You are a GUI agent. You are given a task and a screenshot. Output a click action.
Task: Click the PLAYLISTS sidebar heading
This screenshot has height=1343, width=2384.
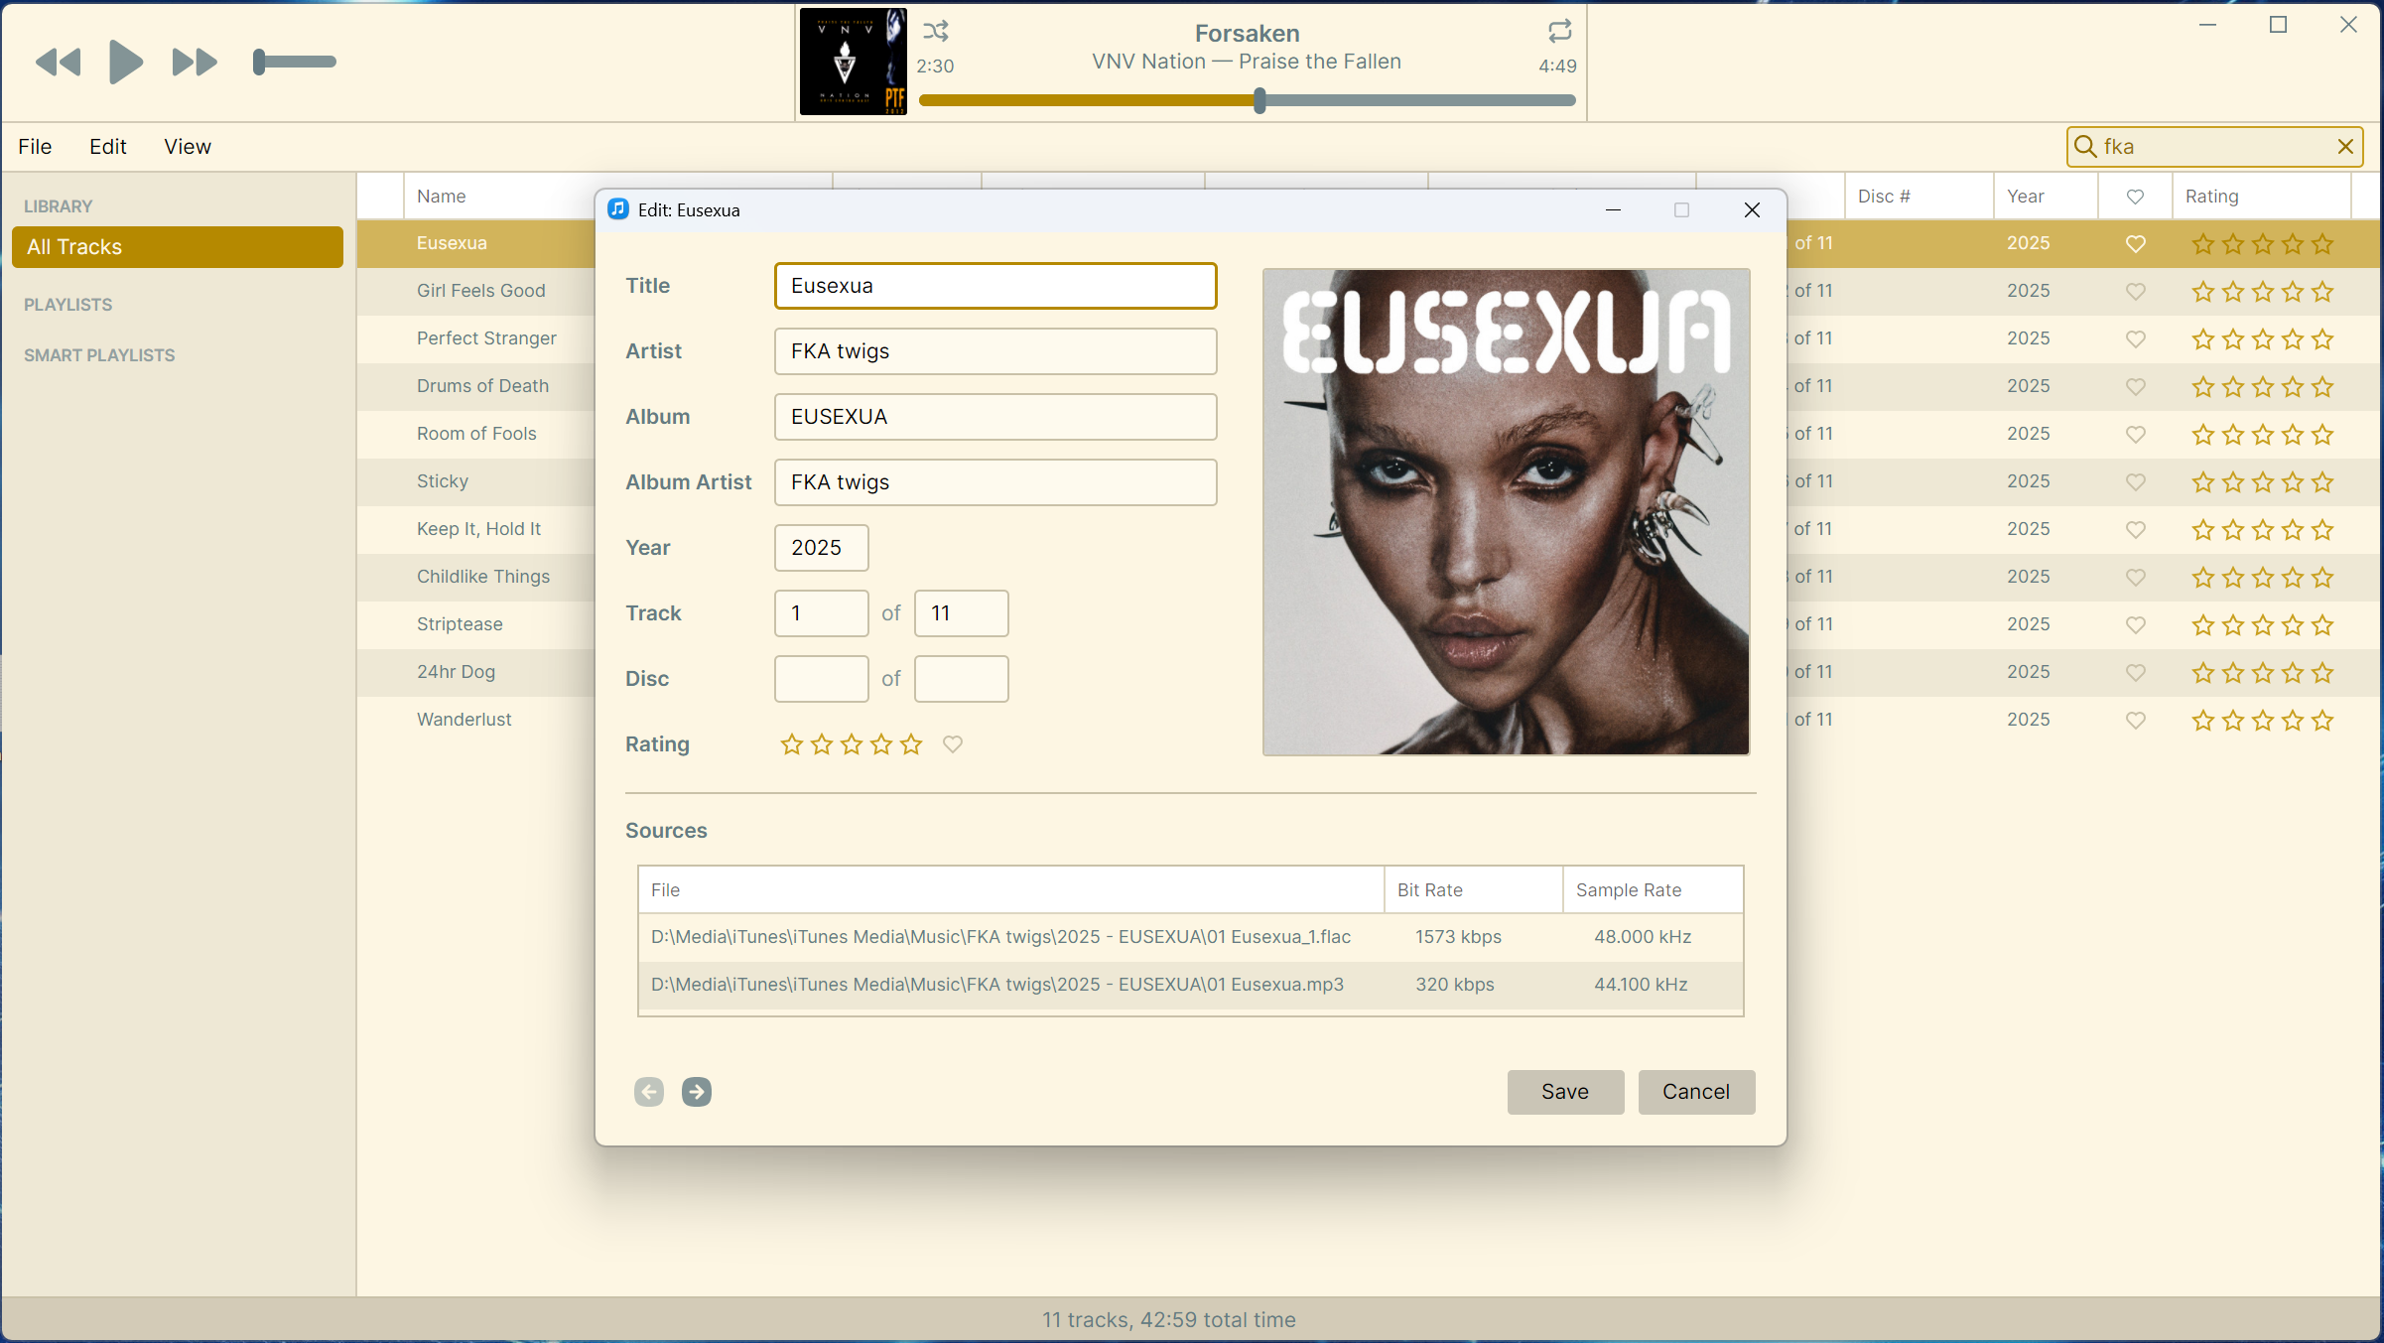click(x=68, y=305)
